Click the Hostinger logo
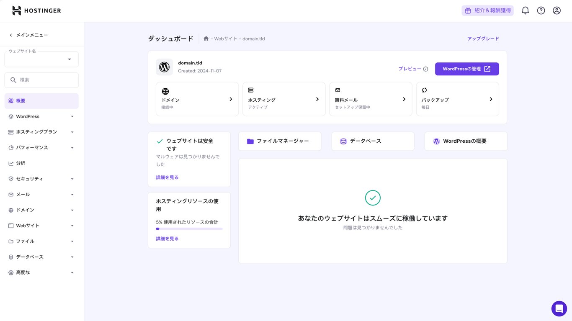Image resolution: width=572 pixels, height=321 pixels. click(x=36, y=10)
